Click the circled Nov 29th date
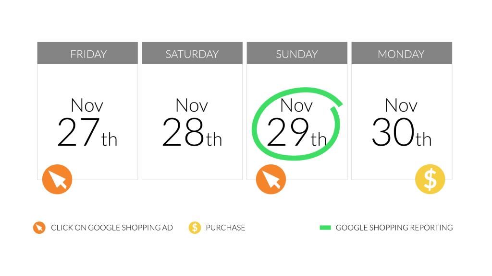 (296, 123)
